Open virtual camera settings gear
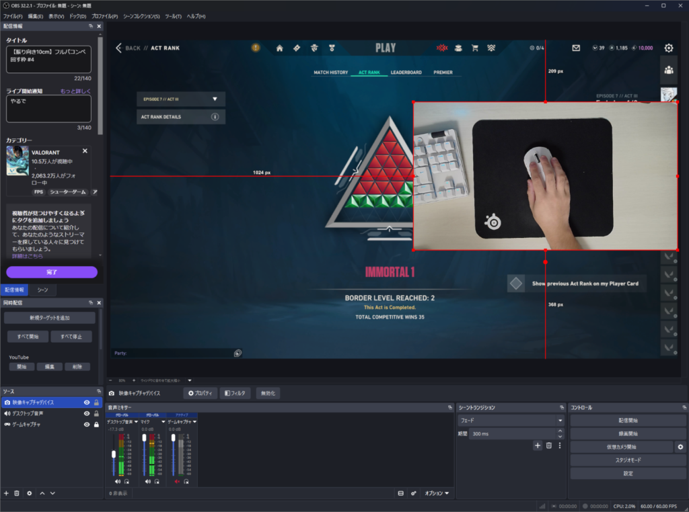689x512 pixels. pos(680,447)
